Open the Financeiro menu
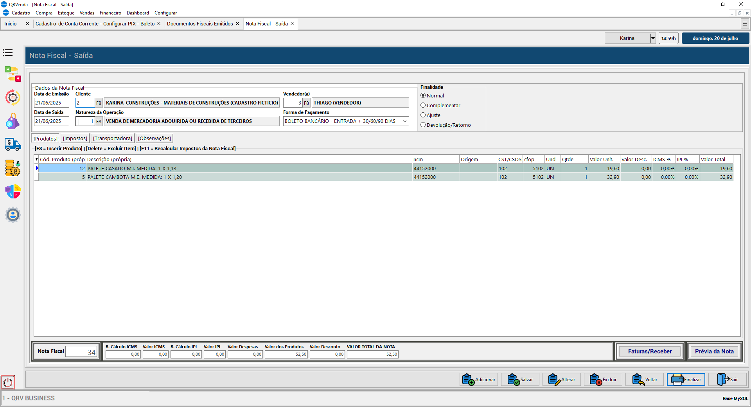751x407 pixels. coord(110,13)
